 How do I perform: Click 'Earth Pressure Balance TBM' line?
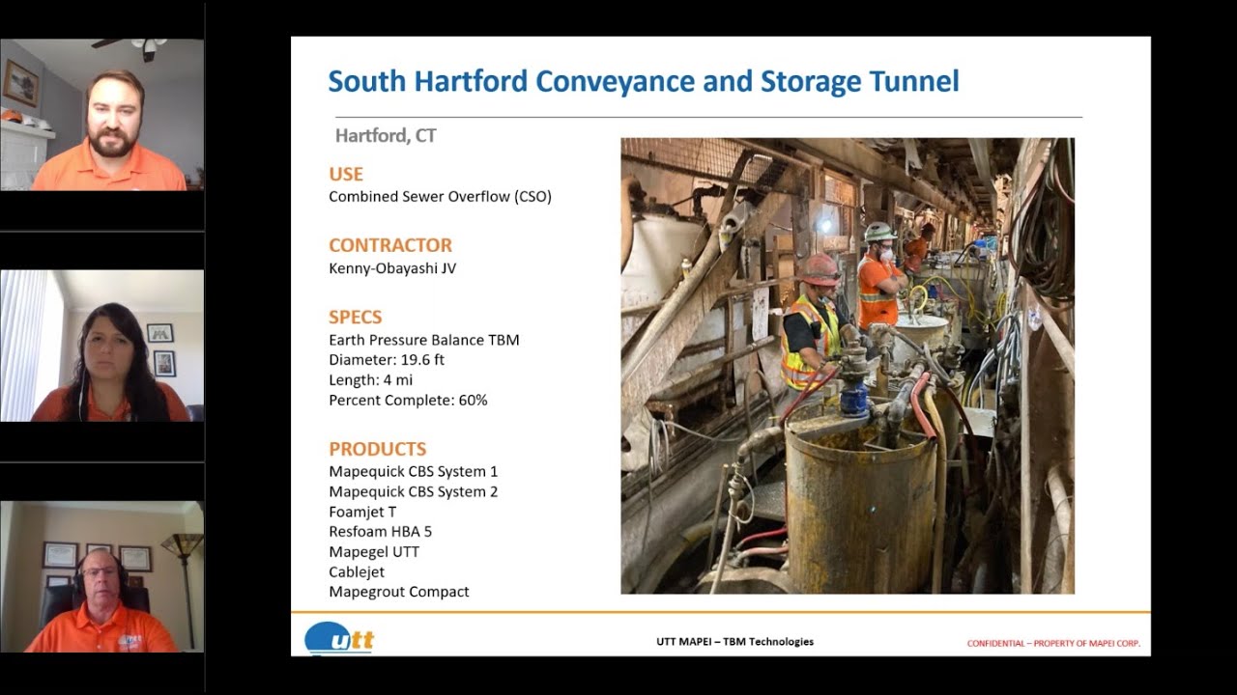[424, 340]
